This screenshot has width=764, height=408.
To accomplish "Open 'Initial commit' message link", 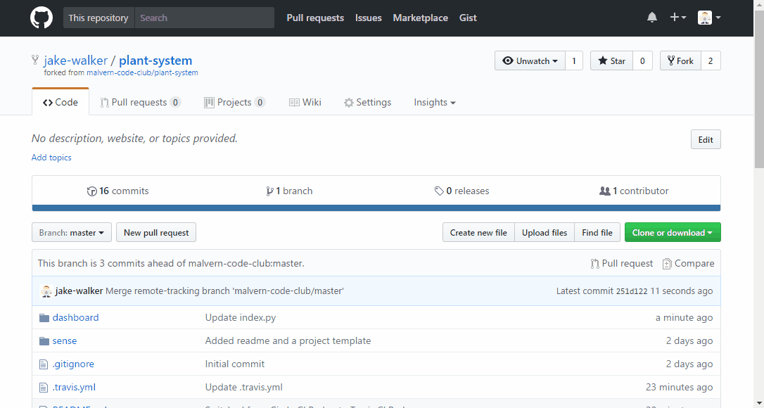I will coord(235,364).
